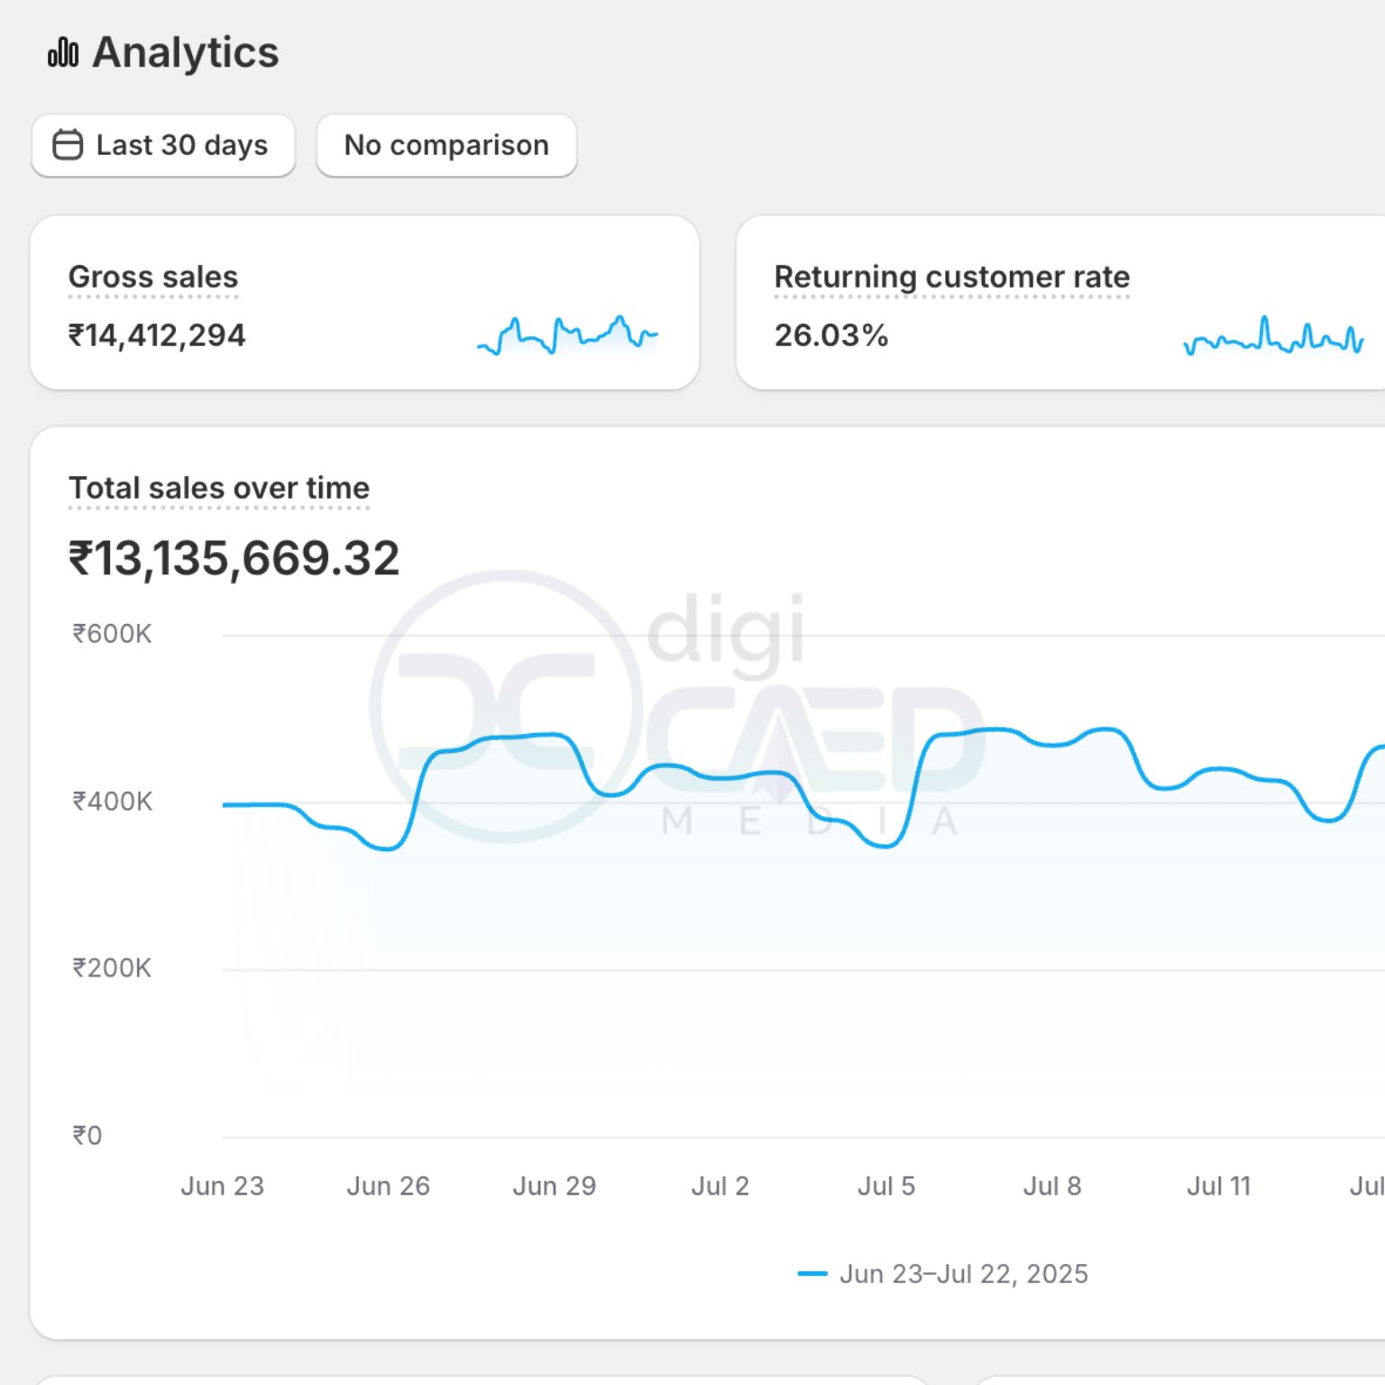Click the ₹14,412,294 gross sales value

click(x=157, y=335)
